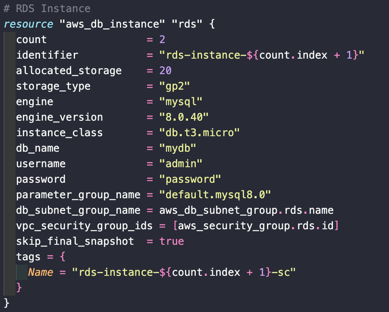Click aws_db_subnet_group.rds.name reference

click(246, 210)
